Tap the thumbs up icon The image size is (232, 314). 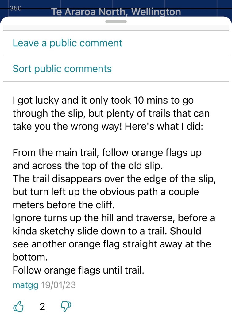19,306
